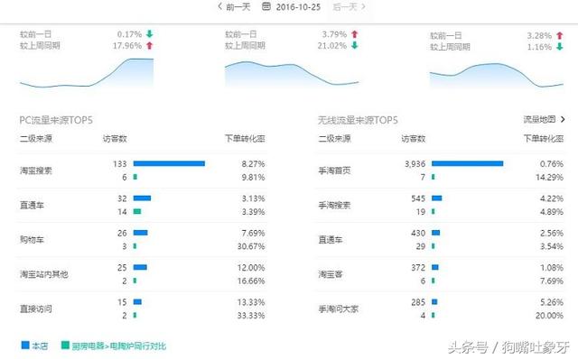This screenshot has height=359, width=578.
Task: Click the 14.29% conversion value
Action: (x=549, y=177)
